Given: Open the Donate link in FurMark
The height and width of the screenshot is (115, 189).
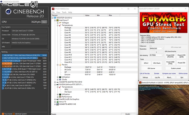Looking at the screenshot, I should [156, 74].
